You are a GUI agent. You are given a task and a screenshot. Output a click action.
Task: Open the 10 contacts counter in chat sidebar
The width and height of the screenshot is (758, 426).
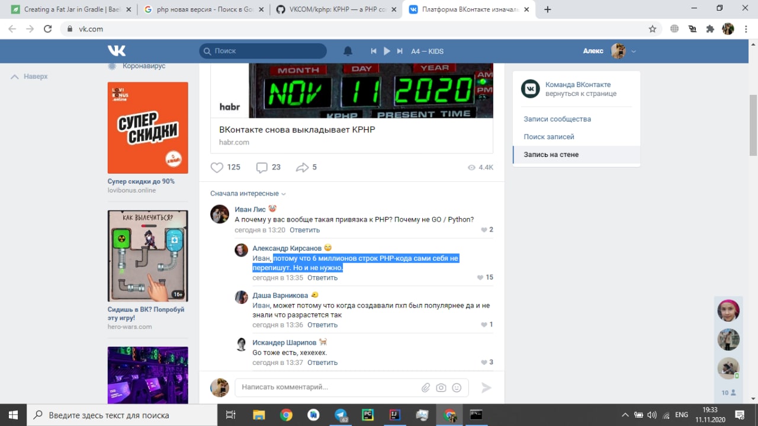(x=728, y=392)
